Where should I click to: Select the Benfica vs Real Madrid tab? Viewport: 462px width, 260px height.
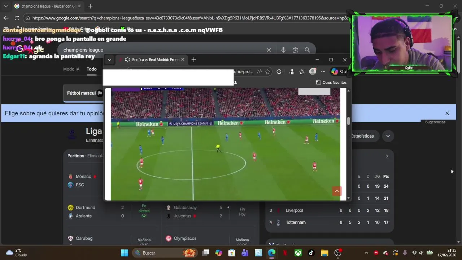pos(152,60)
